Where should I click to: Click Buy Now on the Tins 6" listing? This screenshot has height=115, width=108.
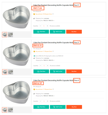pos(74,107)
